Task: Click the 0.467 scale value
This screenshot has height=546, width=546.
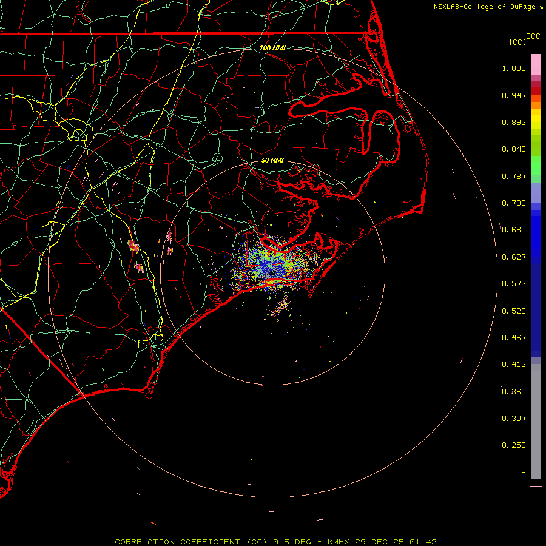Action: click(x=514, y=338)
